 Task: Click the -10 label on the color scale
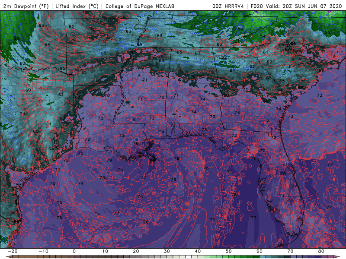point(43,251)
